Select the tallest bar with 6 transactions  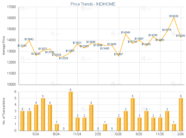[71, 111]
